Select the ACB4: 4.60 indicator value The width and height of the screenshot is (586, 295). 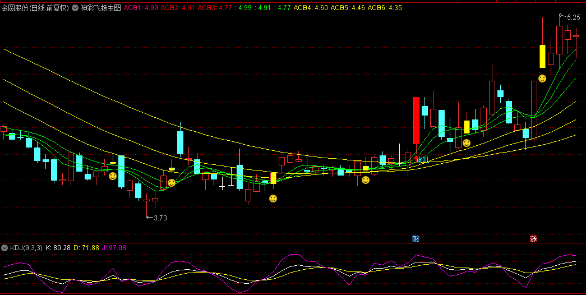(x=311, y=8)
